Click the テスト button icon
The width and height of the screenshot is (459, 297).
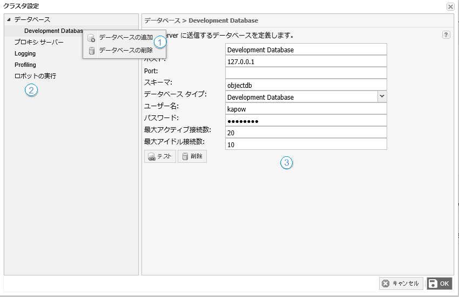152,156
